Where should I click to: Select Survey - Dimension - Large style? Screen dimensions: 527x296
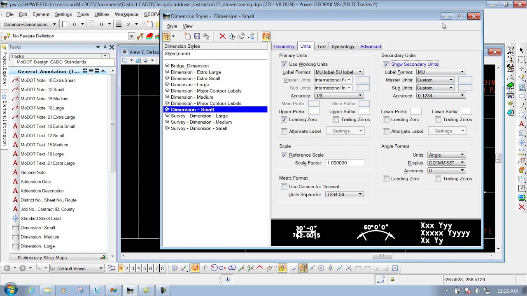pyautogui.click(x=199, y=116)
